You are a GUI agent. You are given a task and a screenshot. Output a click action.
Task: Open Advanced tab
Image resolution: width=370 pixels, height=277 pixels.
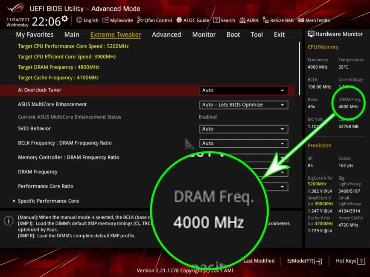[166, 35]
